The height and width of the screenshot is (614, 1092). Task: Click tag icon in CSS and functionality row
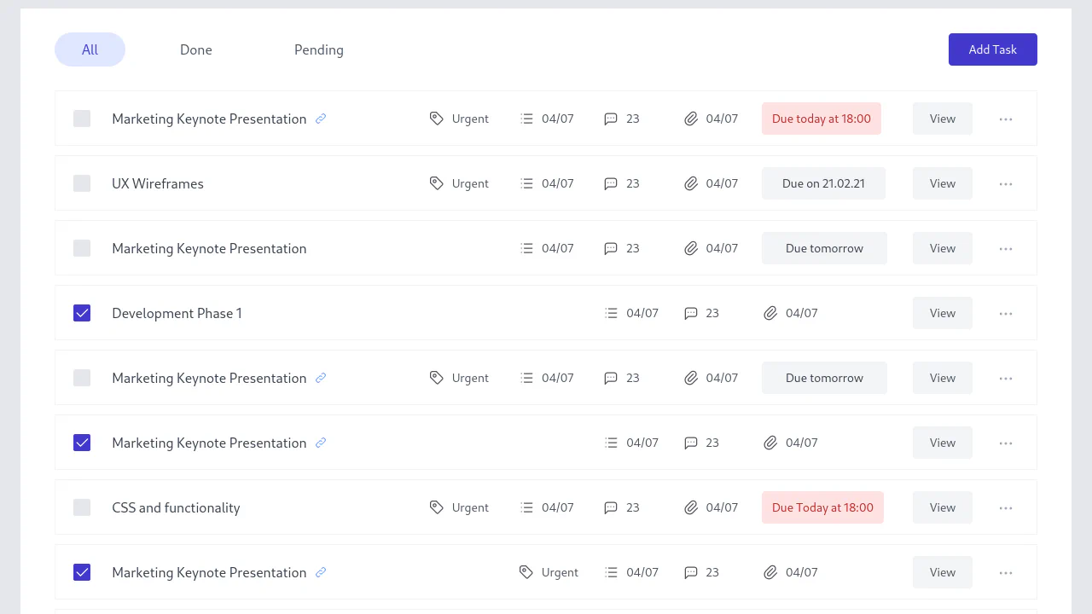pos(437,507)
